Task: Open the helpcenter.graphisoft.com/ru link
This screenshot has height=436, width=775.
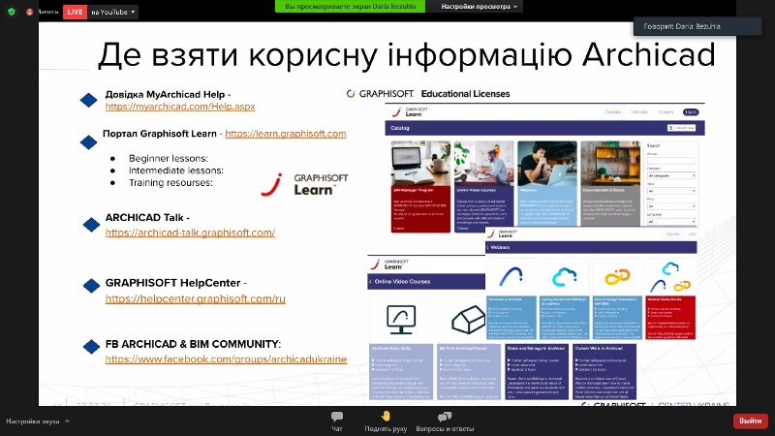Action: pos(196,298)
